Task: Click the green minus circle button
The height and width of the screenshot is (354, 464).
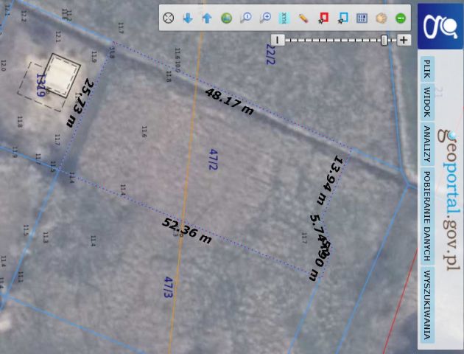Action: (x=401, y=18)
